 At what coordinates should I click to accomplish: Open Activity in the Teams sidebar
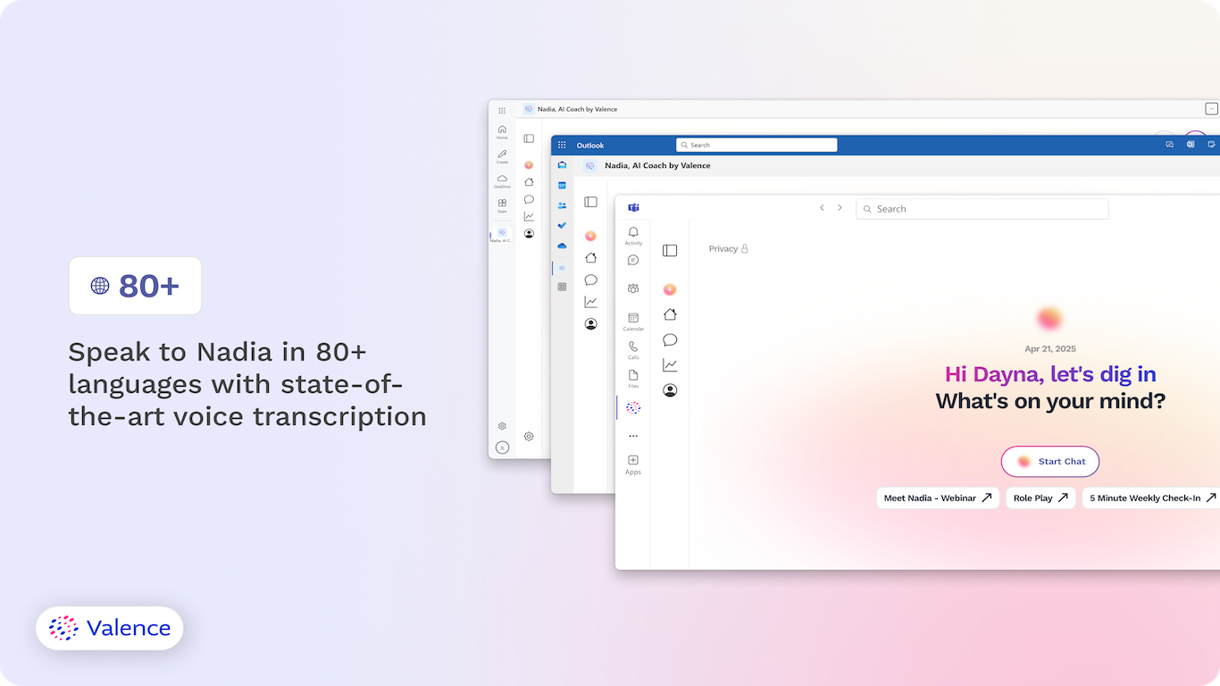pyautogui.click(x=633, y=236)
